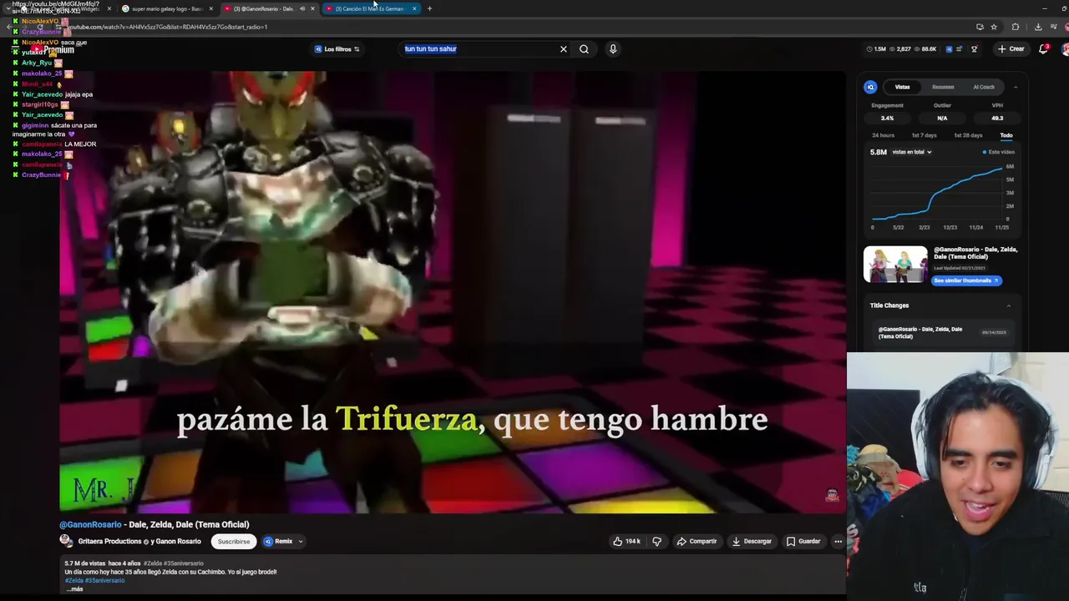Clear the search box with the X icon

point(563,49)
